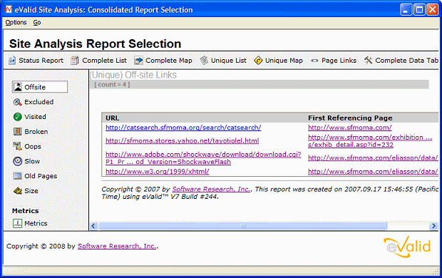
Task: Show the Excluded links report
Action: [x=39, y=102]
